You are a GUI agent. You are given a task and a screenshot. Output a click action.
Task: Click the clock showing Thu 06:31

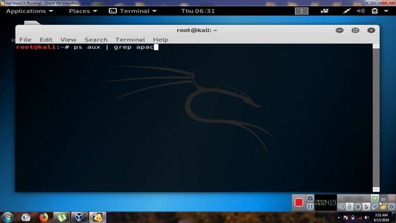[198, 11]
